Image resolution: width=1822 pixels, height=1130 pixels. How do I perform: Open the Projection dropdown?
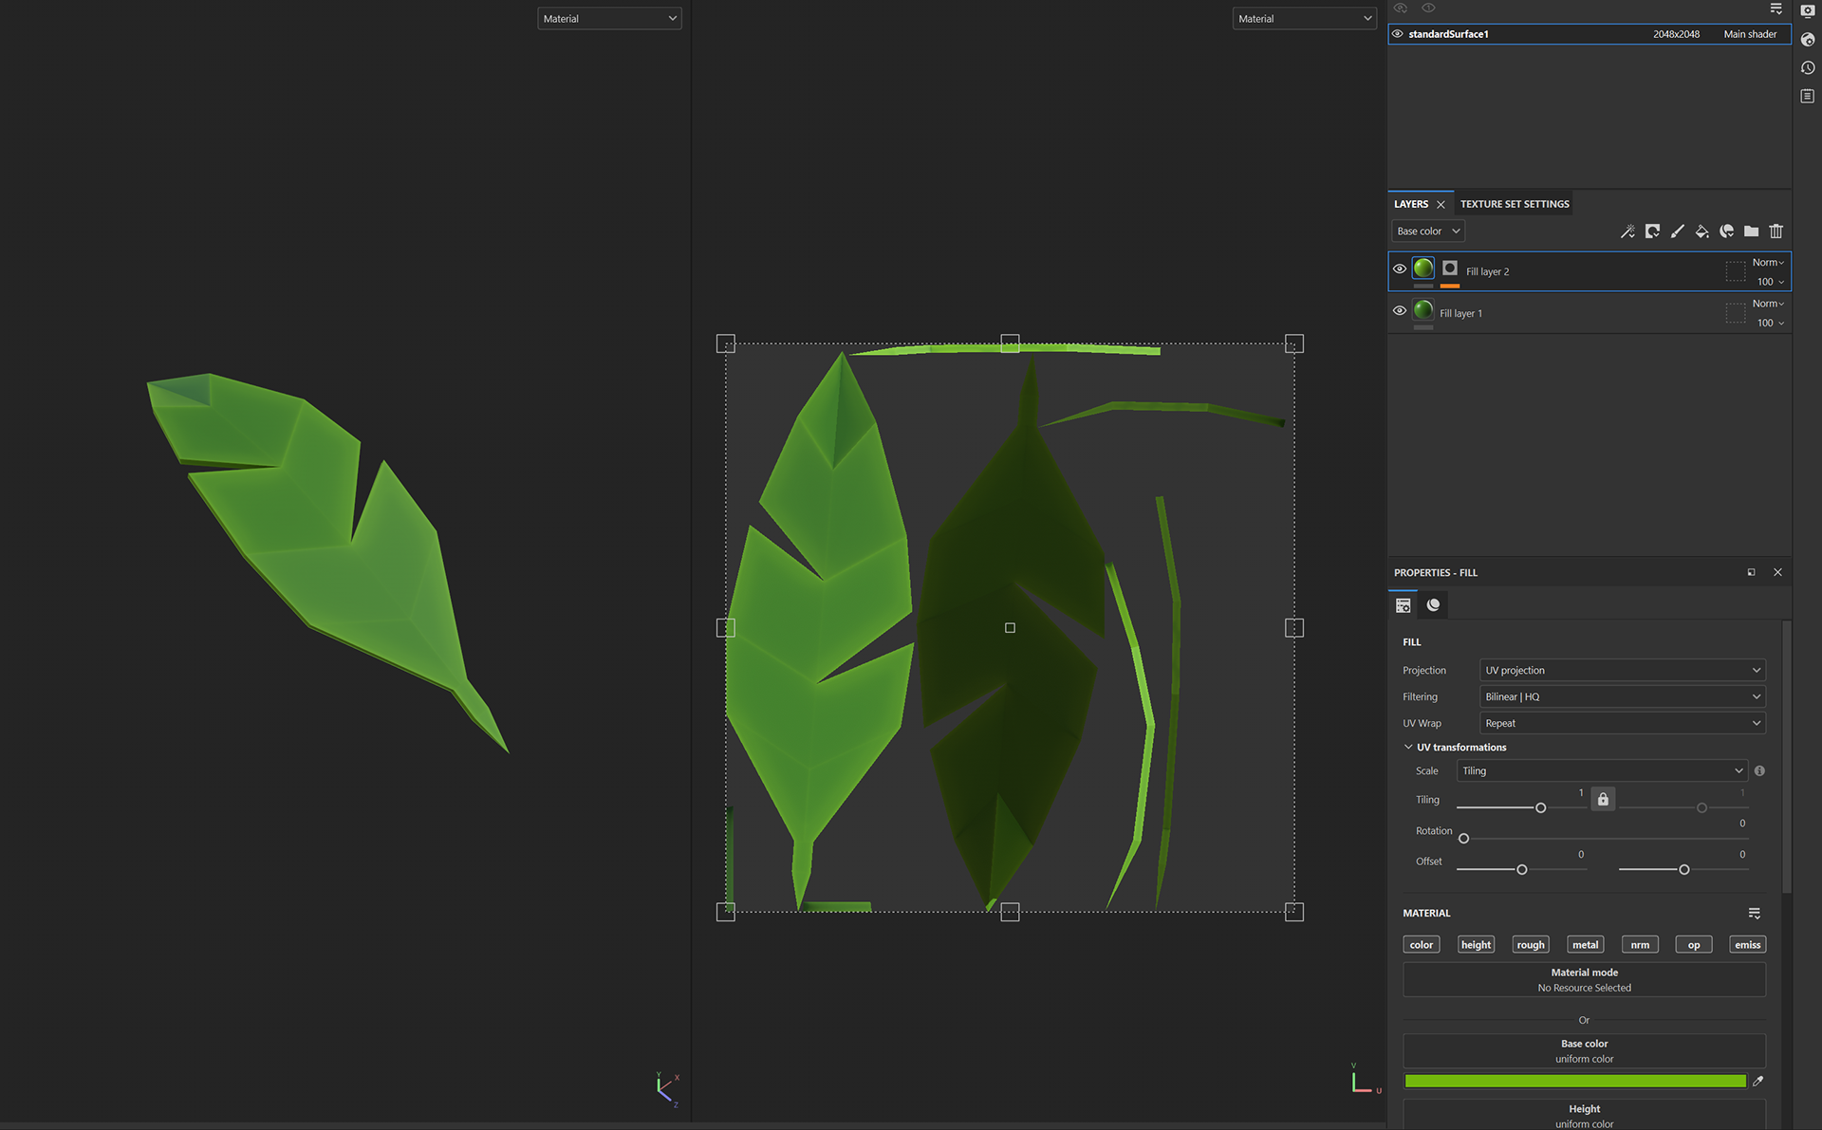[1622, 671]
